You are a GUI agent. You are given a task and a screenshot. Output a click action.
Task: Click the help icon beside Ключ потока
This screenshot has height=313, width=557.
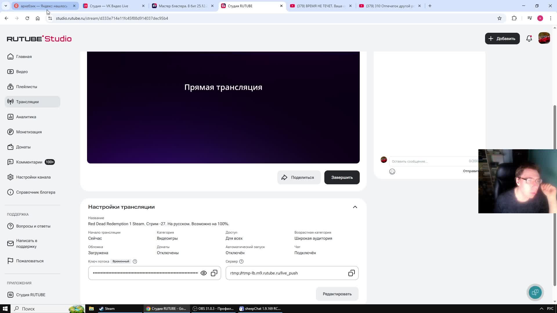tap(135, 261)
